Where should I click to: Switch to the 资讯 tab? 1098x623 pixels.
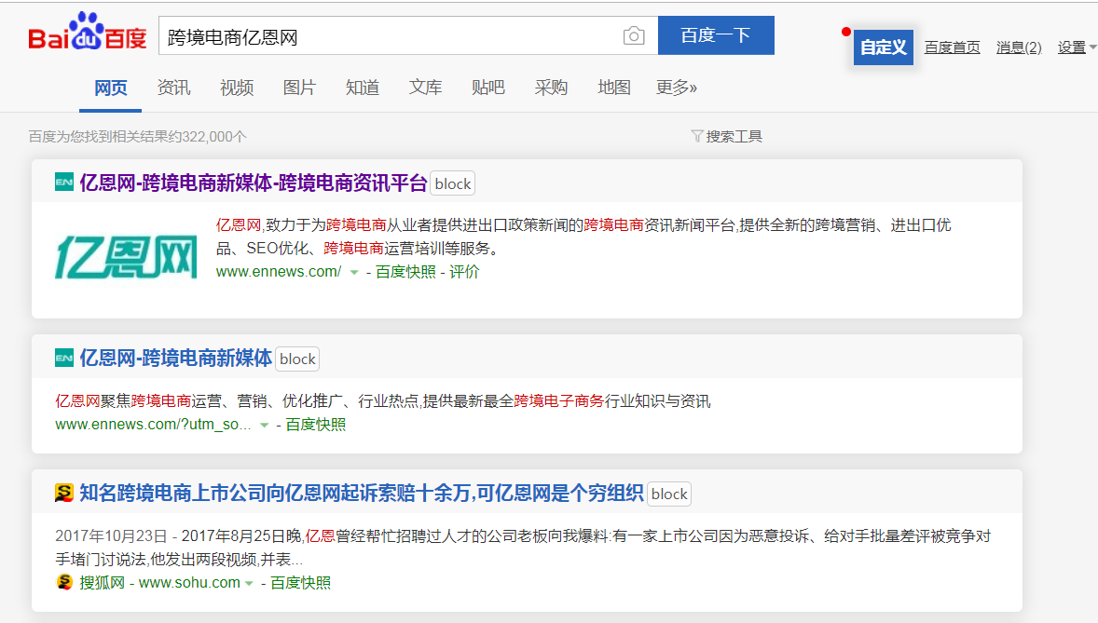[173, 88]
